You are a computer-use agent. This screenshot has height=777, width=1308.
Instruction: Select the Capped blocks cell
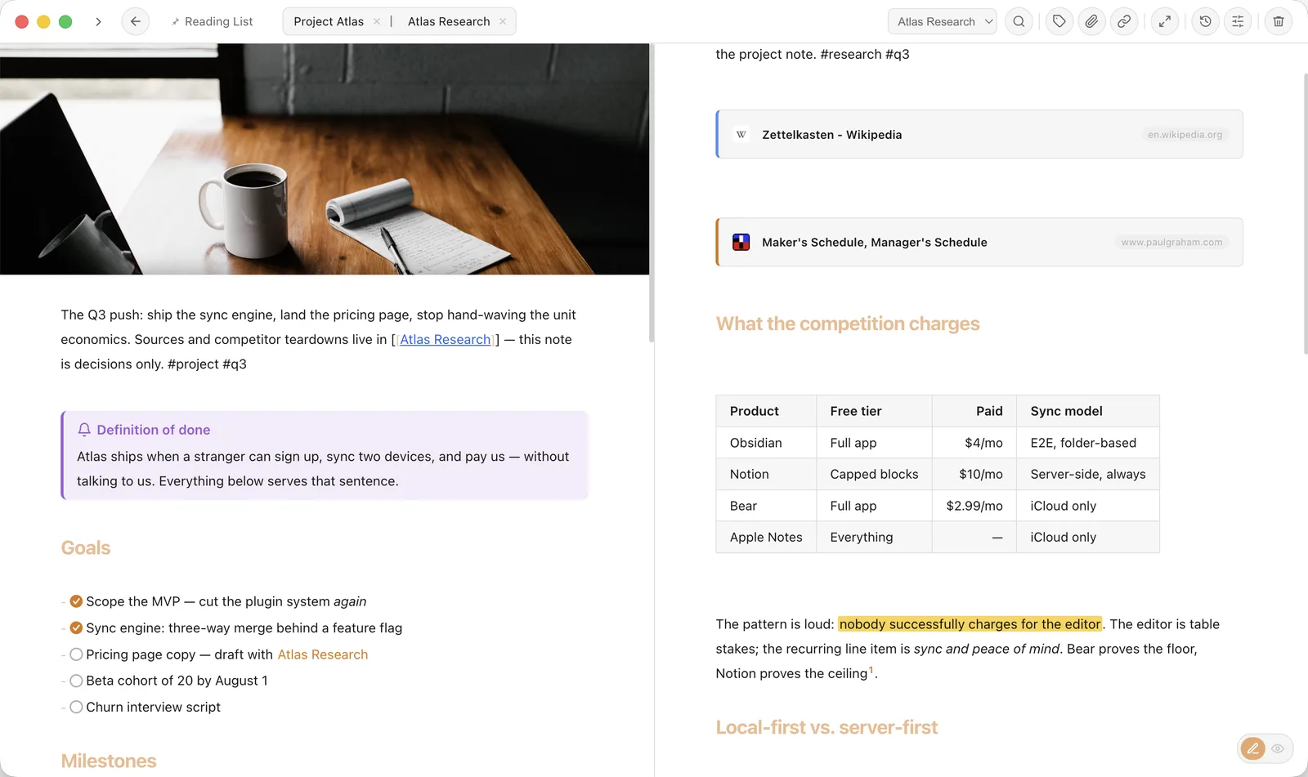pyautogui.click(x=874, y=474)
